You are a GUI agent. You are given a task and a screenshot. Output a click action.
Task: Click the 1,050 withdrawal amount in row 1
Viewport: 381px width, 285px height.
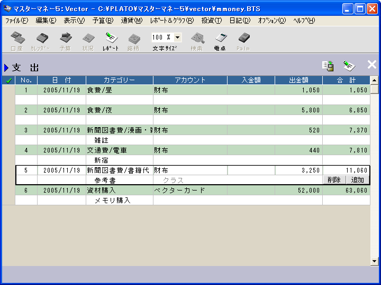pos(298,90)
